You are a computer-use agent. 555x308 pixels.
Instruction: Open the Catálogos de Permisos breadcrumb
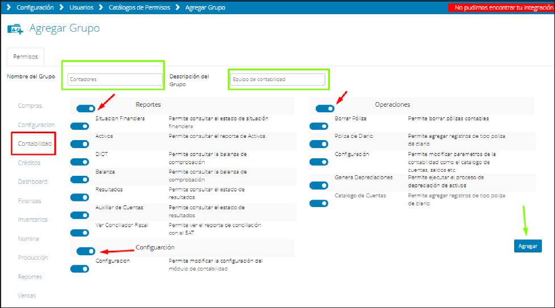coord(139,7)
